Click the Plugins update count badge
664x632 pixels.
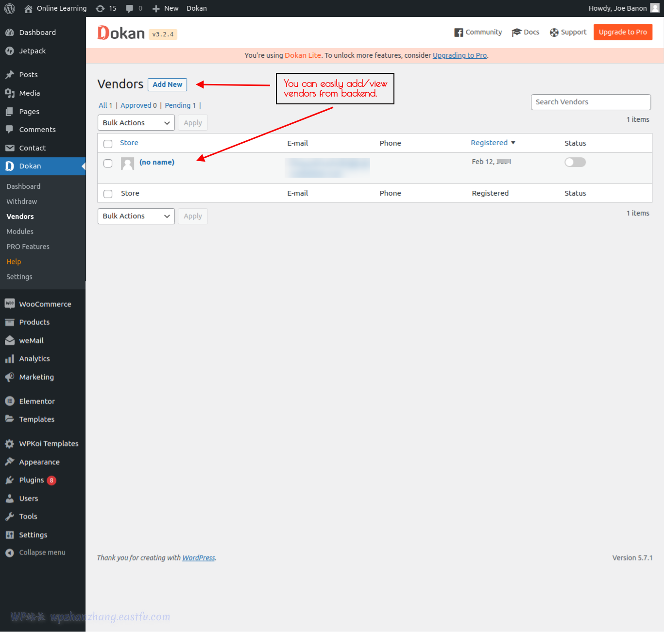[x=51, y=481]
